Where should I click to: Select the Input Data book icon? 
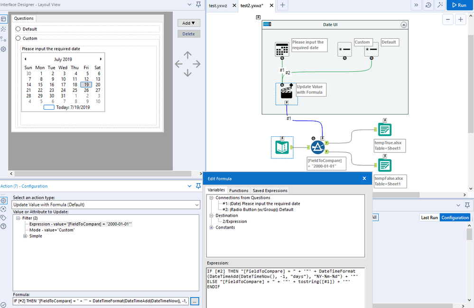(x=282, y=147)
